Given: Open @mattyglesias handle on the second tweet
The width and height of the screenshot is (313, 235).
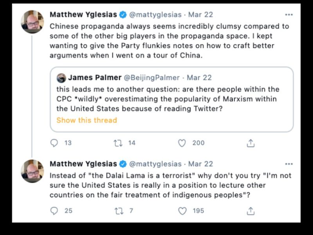Looking at the screenshot, I should tap(155, 164).
